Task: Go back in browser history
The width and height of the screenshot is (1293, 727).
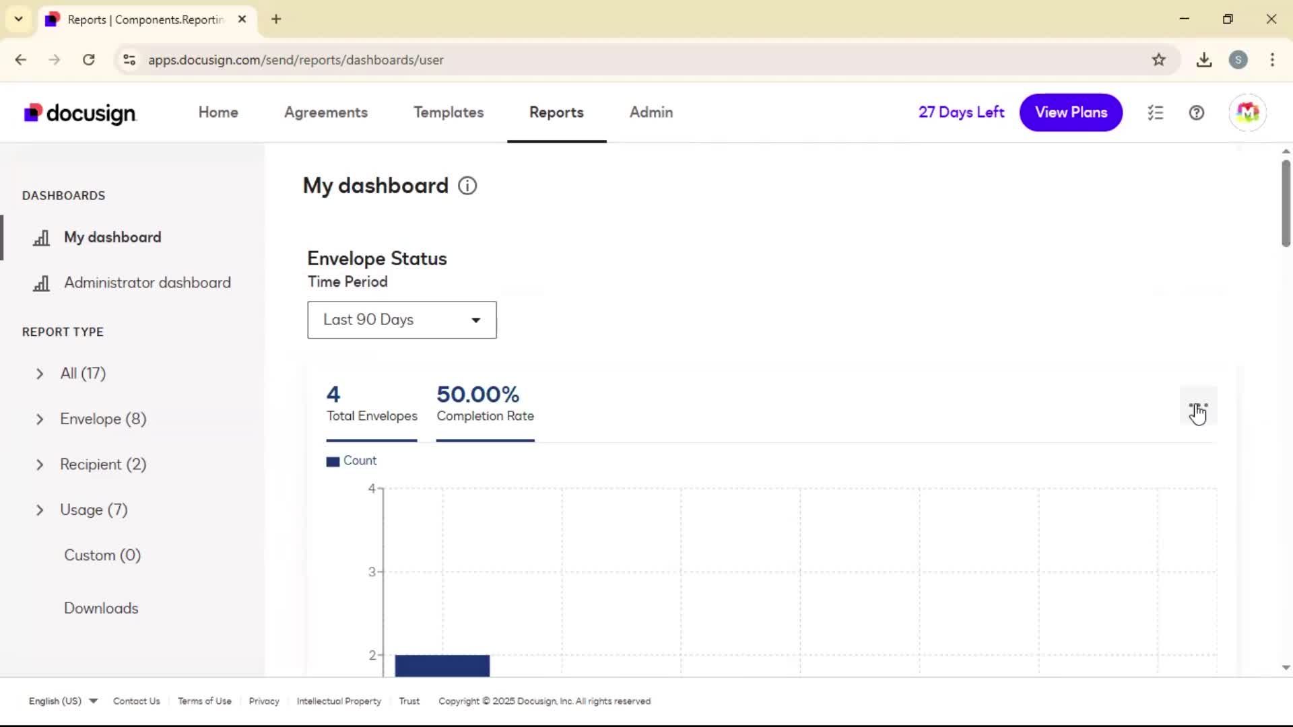Action: point(21,60)
